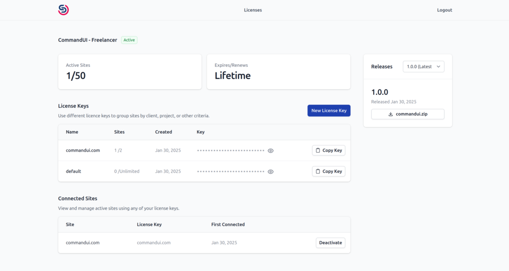
Task: Download the commandui.zip release file
Action: (407, 114)
